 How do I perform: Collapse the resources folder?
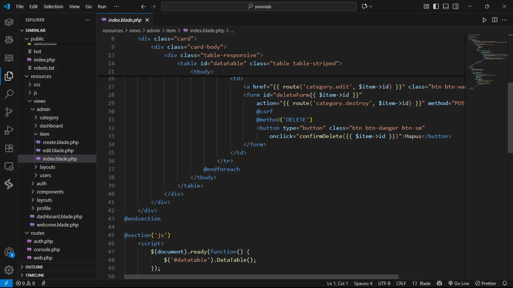coord(41,76)
